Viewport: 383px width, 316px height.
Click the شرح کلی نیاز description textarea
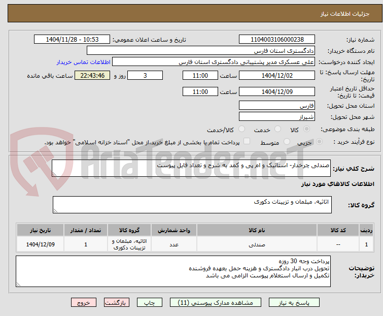tap(191, 168)
